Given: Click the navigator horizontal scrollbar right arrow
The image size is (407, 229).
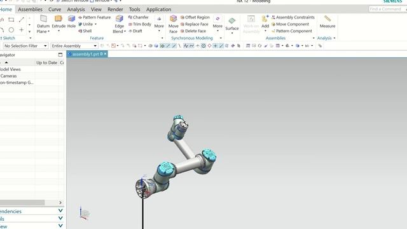Looking at the screenshot, I should [60, 202].
